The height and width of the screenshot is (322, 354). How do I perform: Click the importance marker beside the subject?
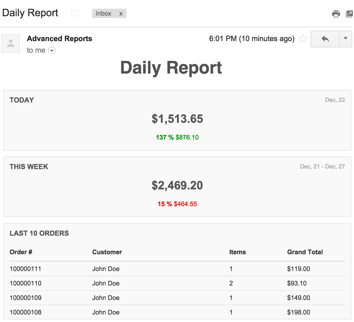[75, 13]
